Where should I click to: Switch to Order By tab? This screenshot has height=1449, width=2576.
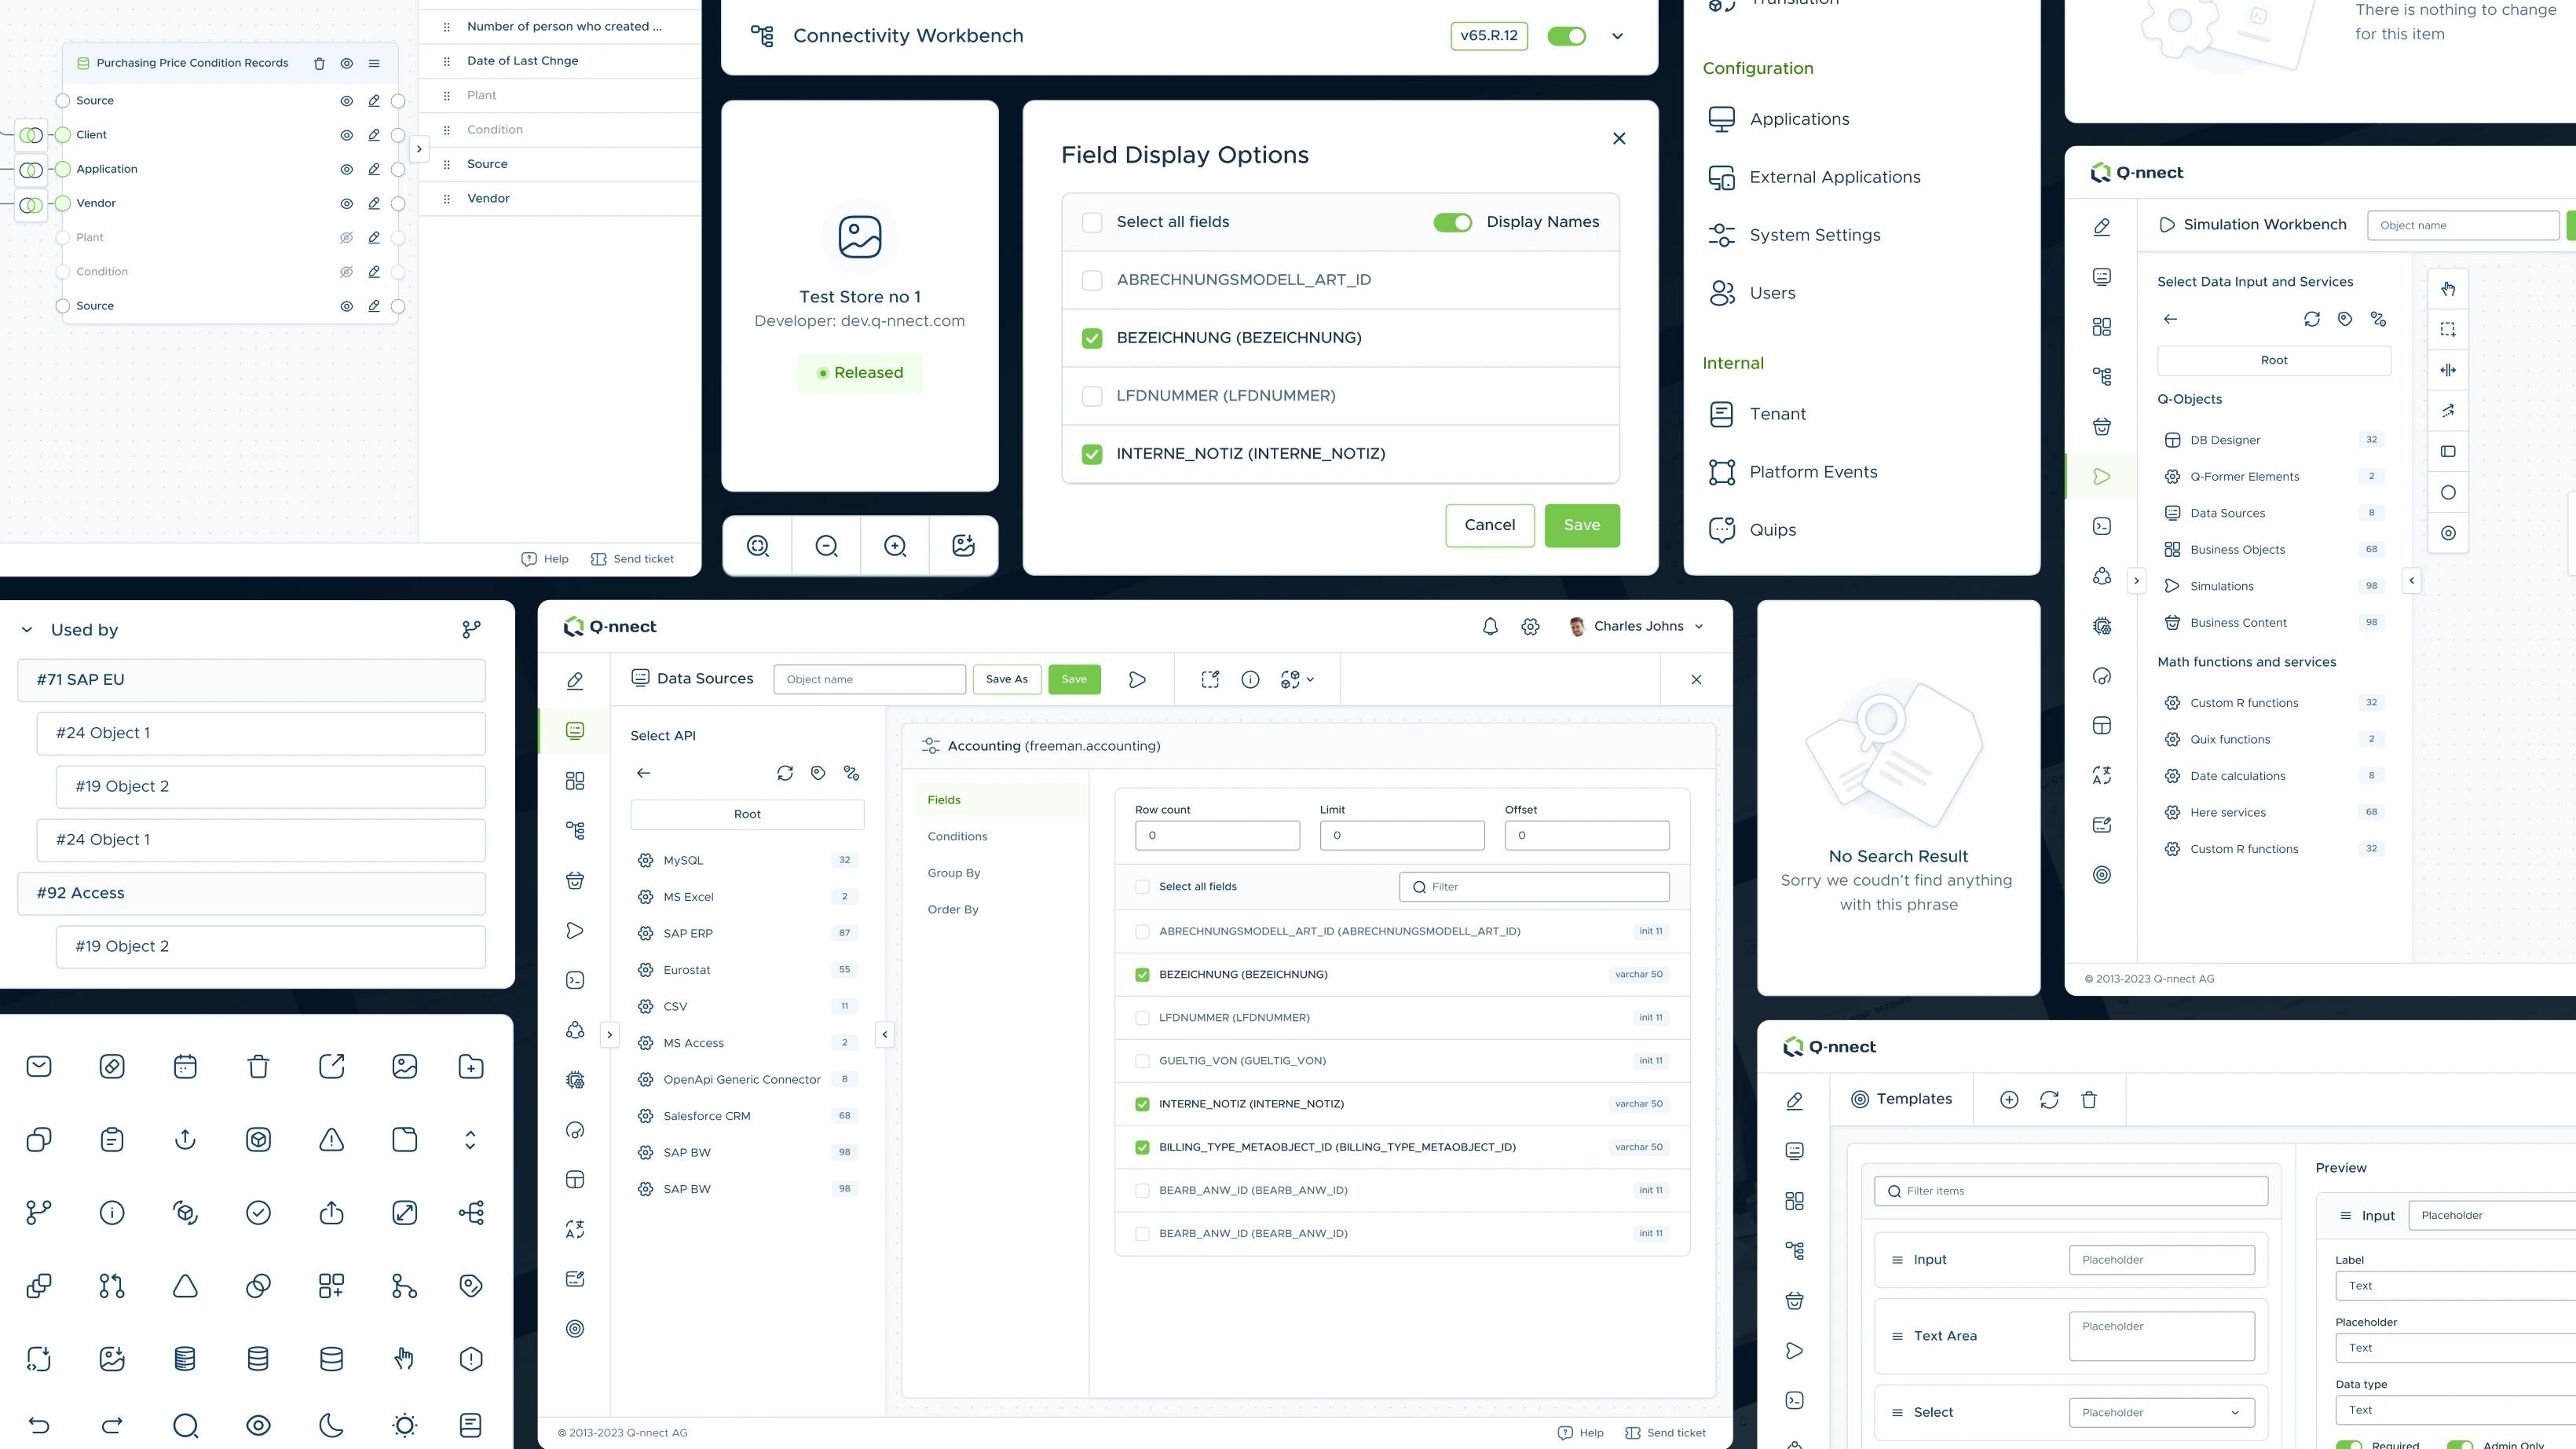[952, 910]
